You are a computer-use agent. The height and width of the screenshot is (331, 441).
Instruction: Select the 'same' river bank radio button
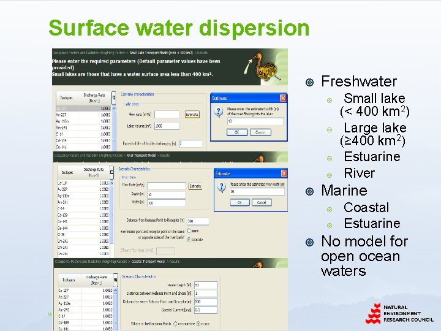[189, 231]
